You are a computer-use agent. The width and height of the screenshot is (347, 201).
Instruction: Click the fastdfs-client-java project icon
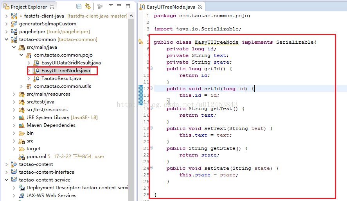[14, 16]
